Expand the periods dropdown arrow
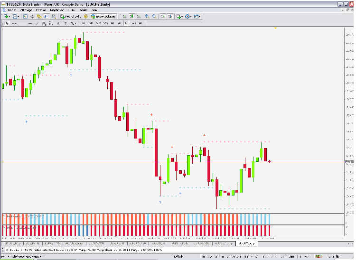The width and height of the screenshot is (356, 260). click(x=191, y=16)
